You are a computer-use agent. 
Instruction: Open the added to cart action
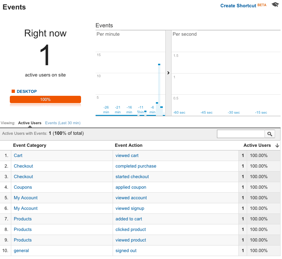pos(129,219)
